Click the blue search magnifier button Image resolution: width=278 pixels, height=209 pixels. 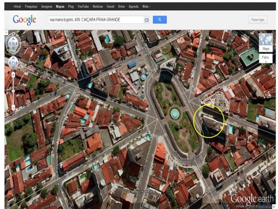160,20
